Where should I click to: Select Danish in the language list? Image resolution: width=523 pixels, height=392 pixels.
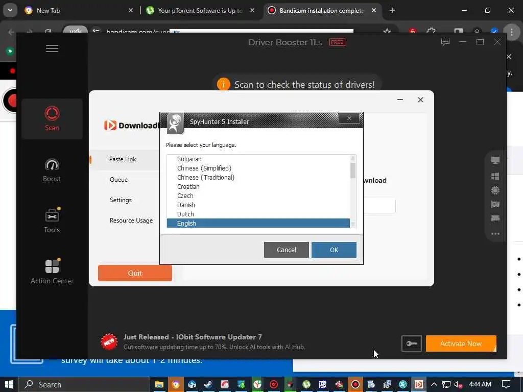point(258,205)
